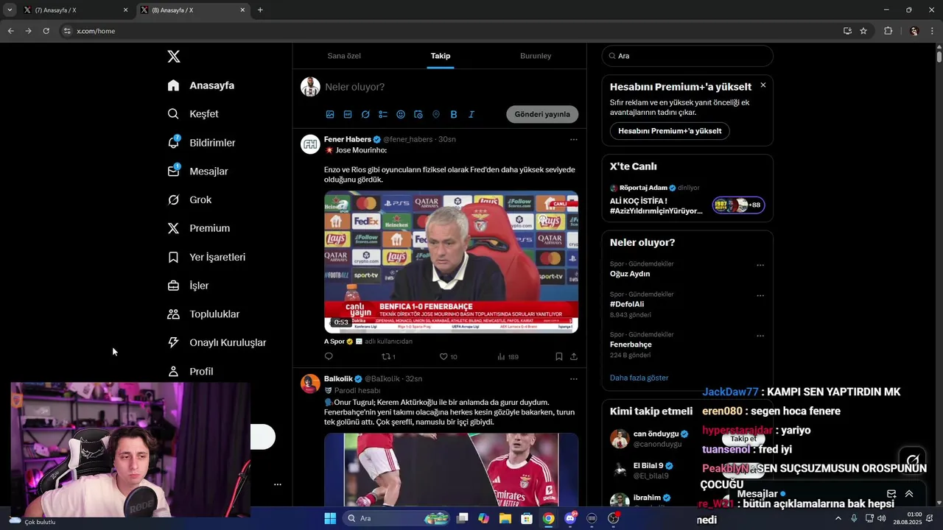Dismiss the Premium+ upgrade card
The image size is (943, 530).
pyautogui.click(x=763, y=85)
